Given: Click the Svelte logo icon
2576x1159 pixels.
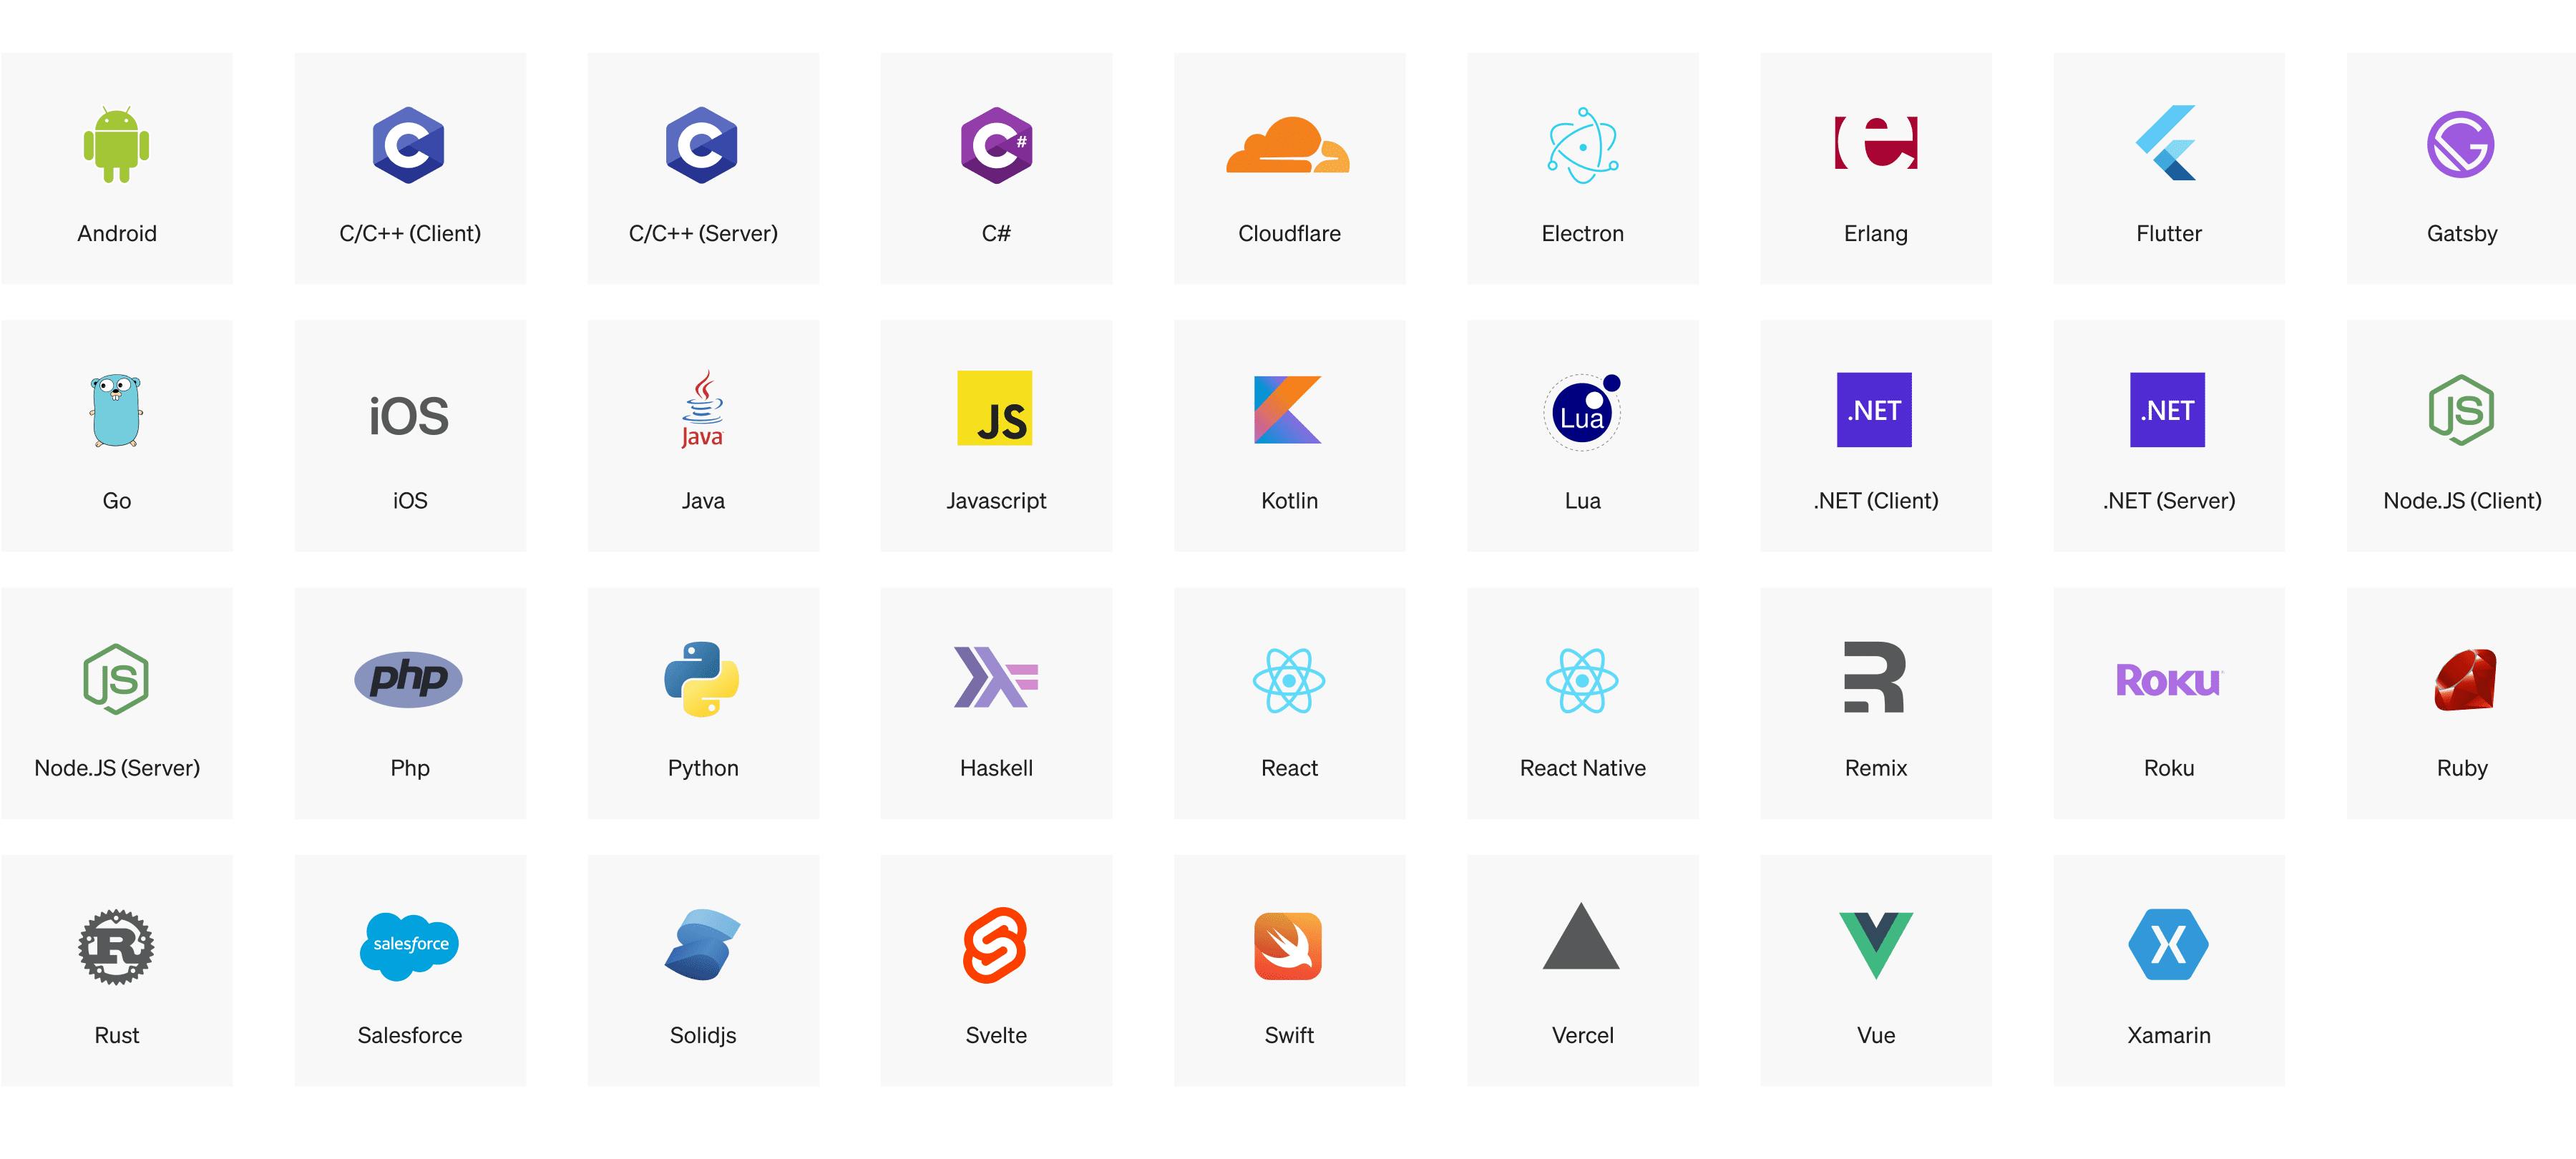Looking at the screenshot, I should pyautogui.click(x=995, y=945).
